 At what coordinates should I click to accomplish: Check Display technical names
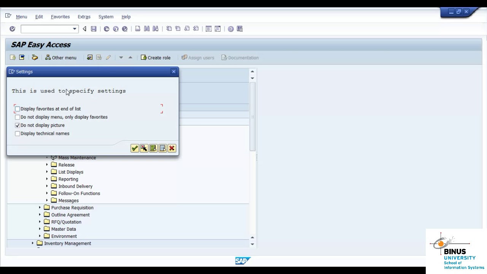[x=18, y=134]
